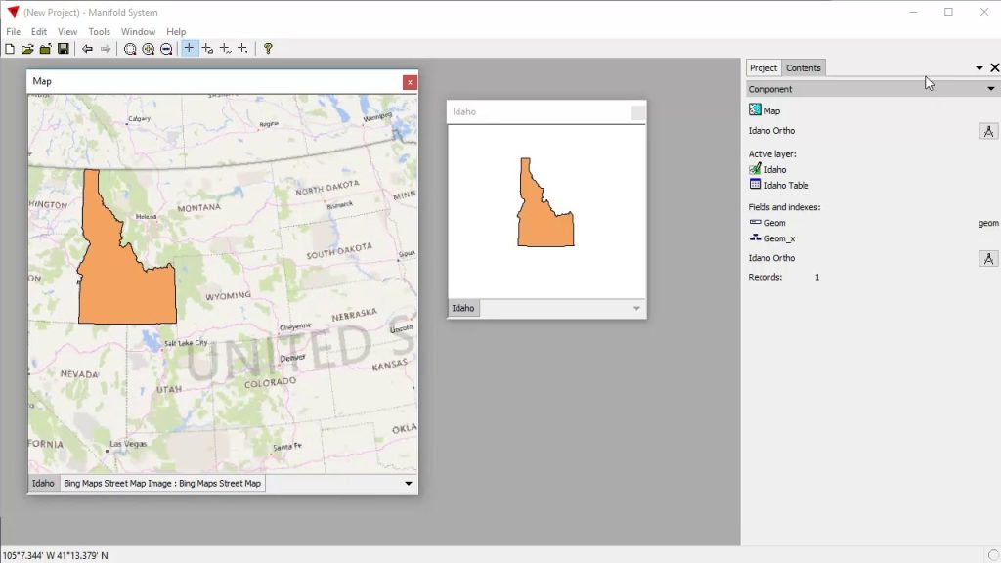Expand the Component dropdown in Contents pane
This screenshot has height=563, width=1001.
pos(990,89)
